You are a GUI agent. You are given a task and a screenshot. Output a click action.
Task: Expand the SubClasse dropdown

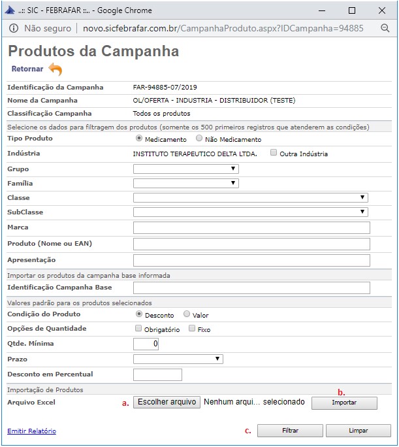(x=250, y=212)
